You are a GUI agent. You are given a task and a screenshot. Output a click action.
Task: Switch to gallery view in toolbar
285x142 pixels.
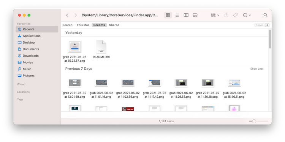(x=195, y=15)
